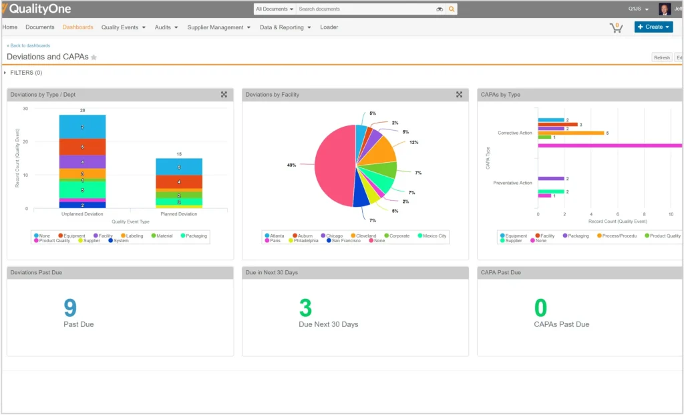Maximize the Deviations by Facility chart

[x=459, y=95]
